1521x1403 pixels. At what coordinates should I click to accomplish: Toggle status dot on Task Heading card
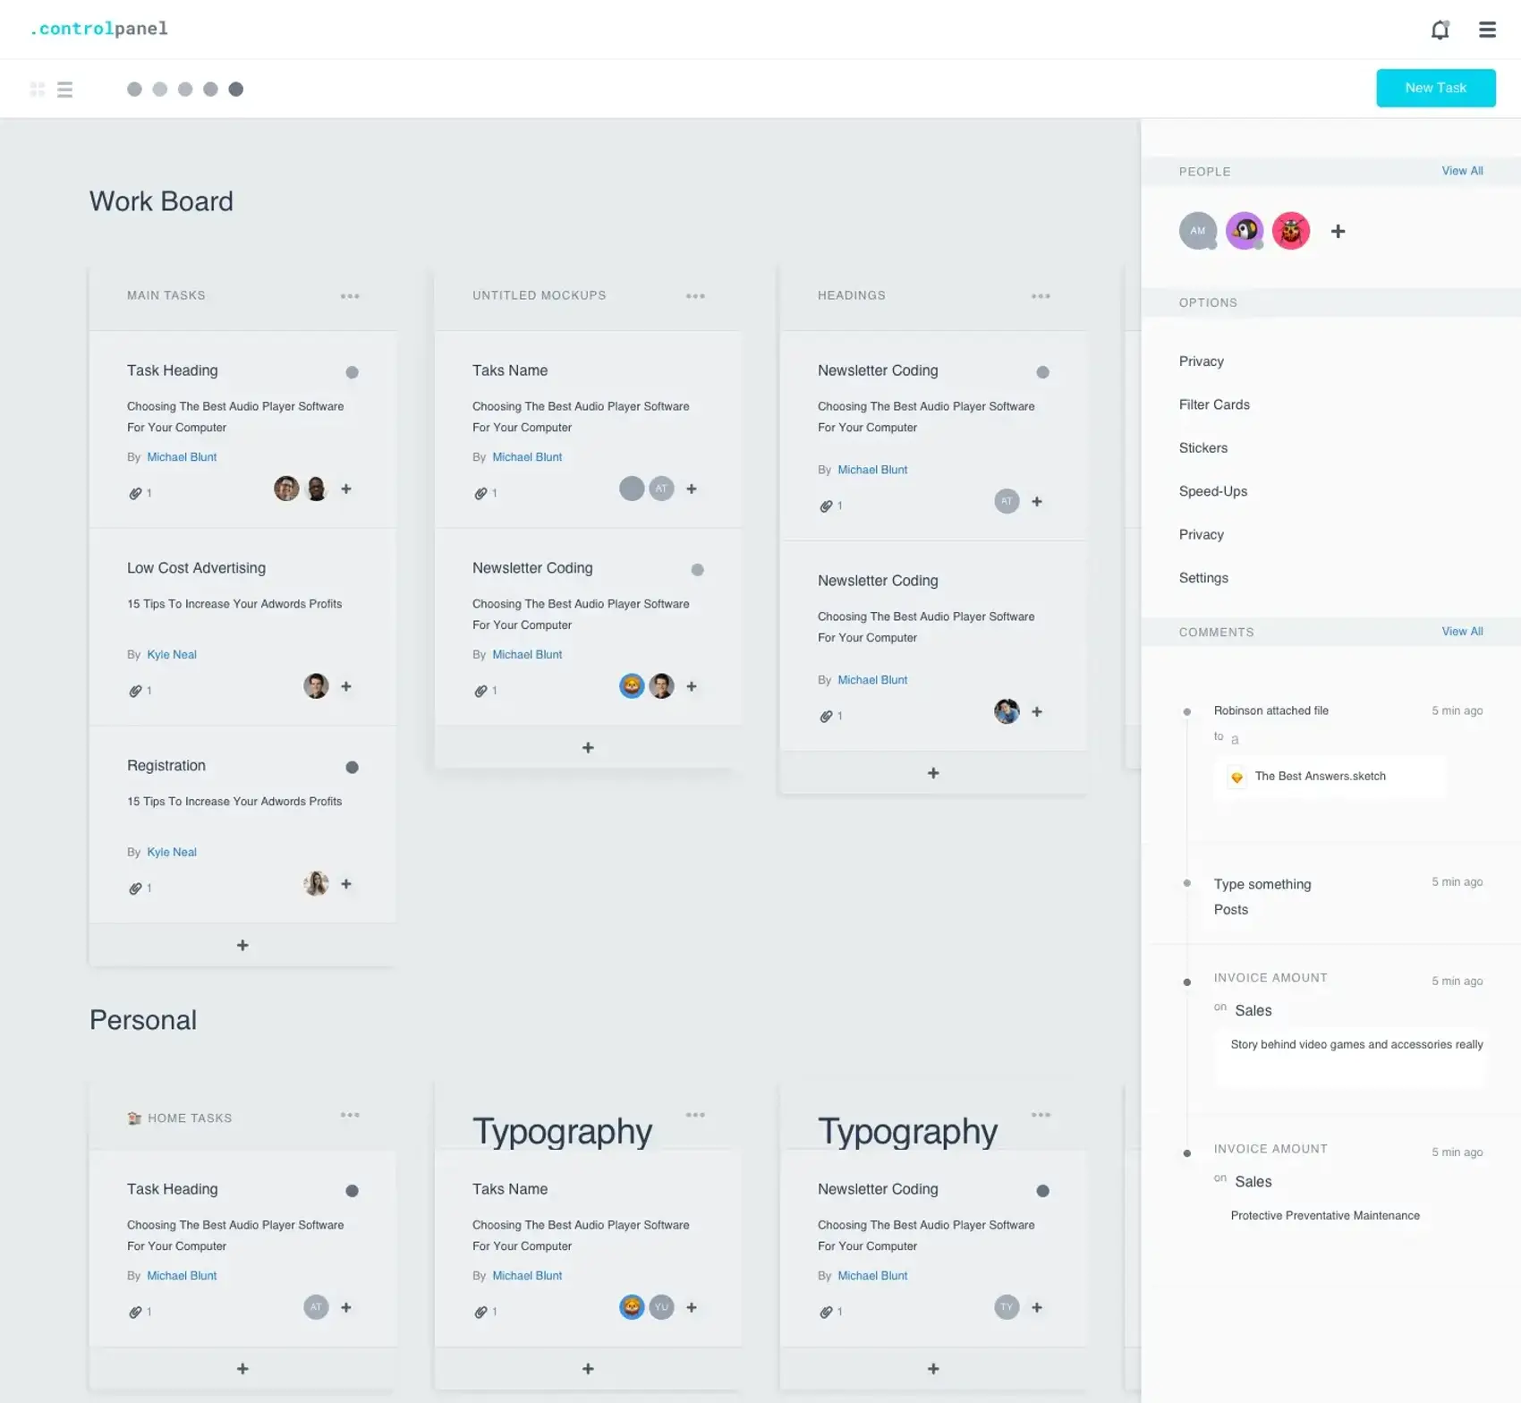pyautogui.click(x=352, y=372)
